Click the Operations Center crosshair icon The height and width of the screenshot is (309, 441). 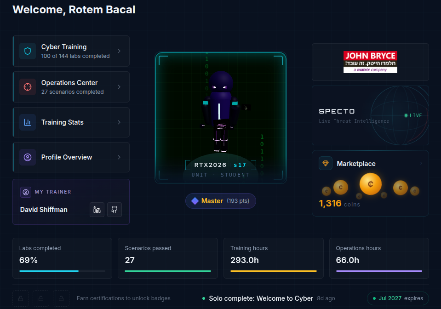click(28, 87)
